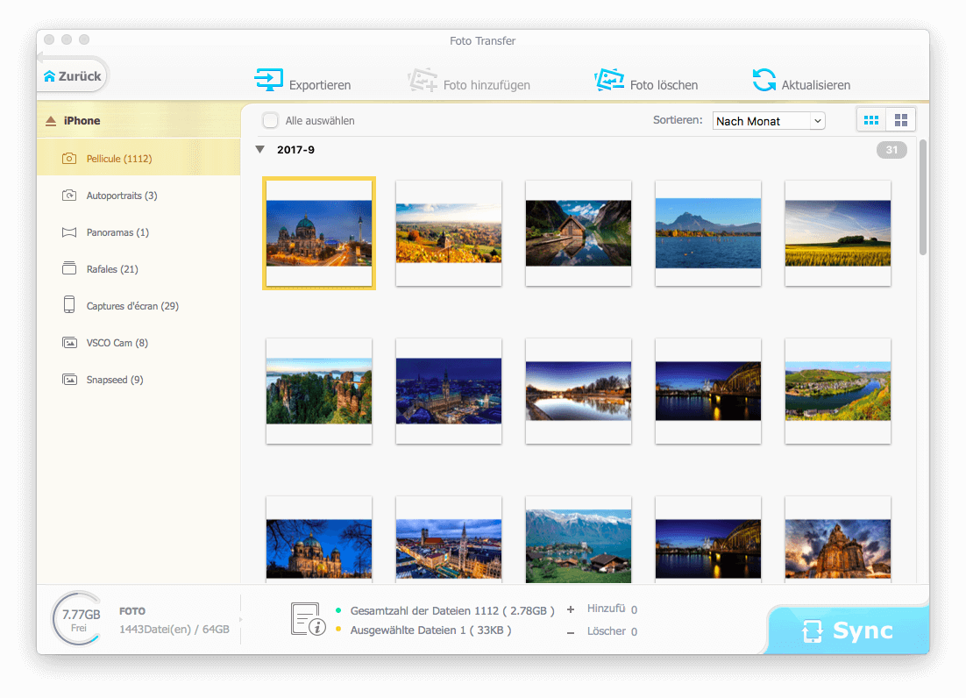
Task: Open the Snapseed album
Action: click(x=114, y=380)
